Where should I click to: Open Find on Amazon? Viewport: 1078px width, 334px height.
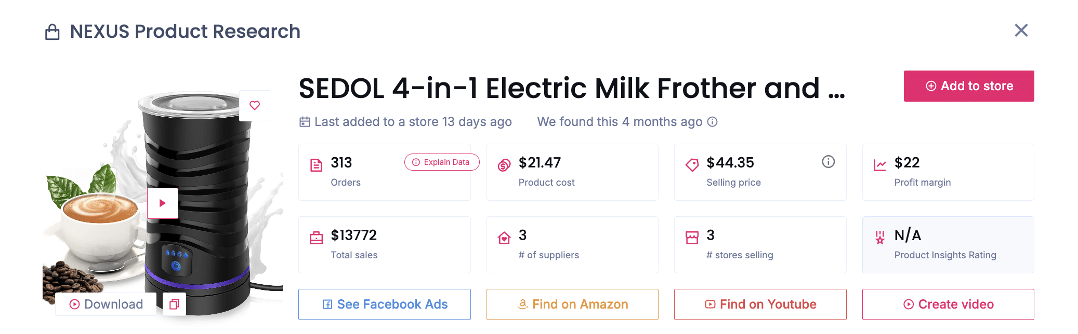[572, 304]
